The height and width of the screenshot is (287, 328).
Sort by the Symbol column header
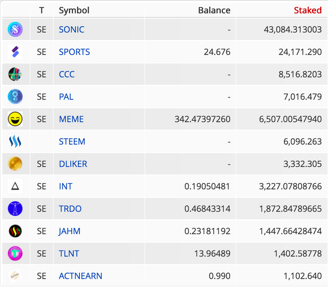[x=74, y=10]
